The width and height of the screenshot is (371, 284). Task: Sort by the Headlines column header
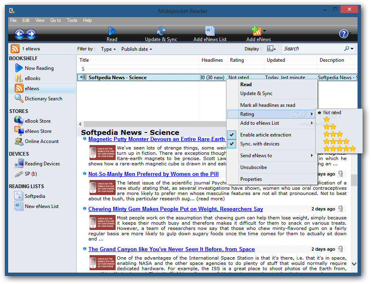point(213,60)
